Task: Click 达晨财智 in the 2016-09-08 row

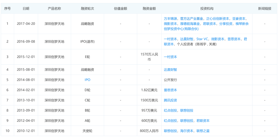Action: [x=187, y=39]
